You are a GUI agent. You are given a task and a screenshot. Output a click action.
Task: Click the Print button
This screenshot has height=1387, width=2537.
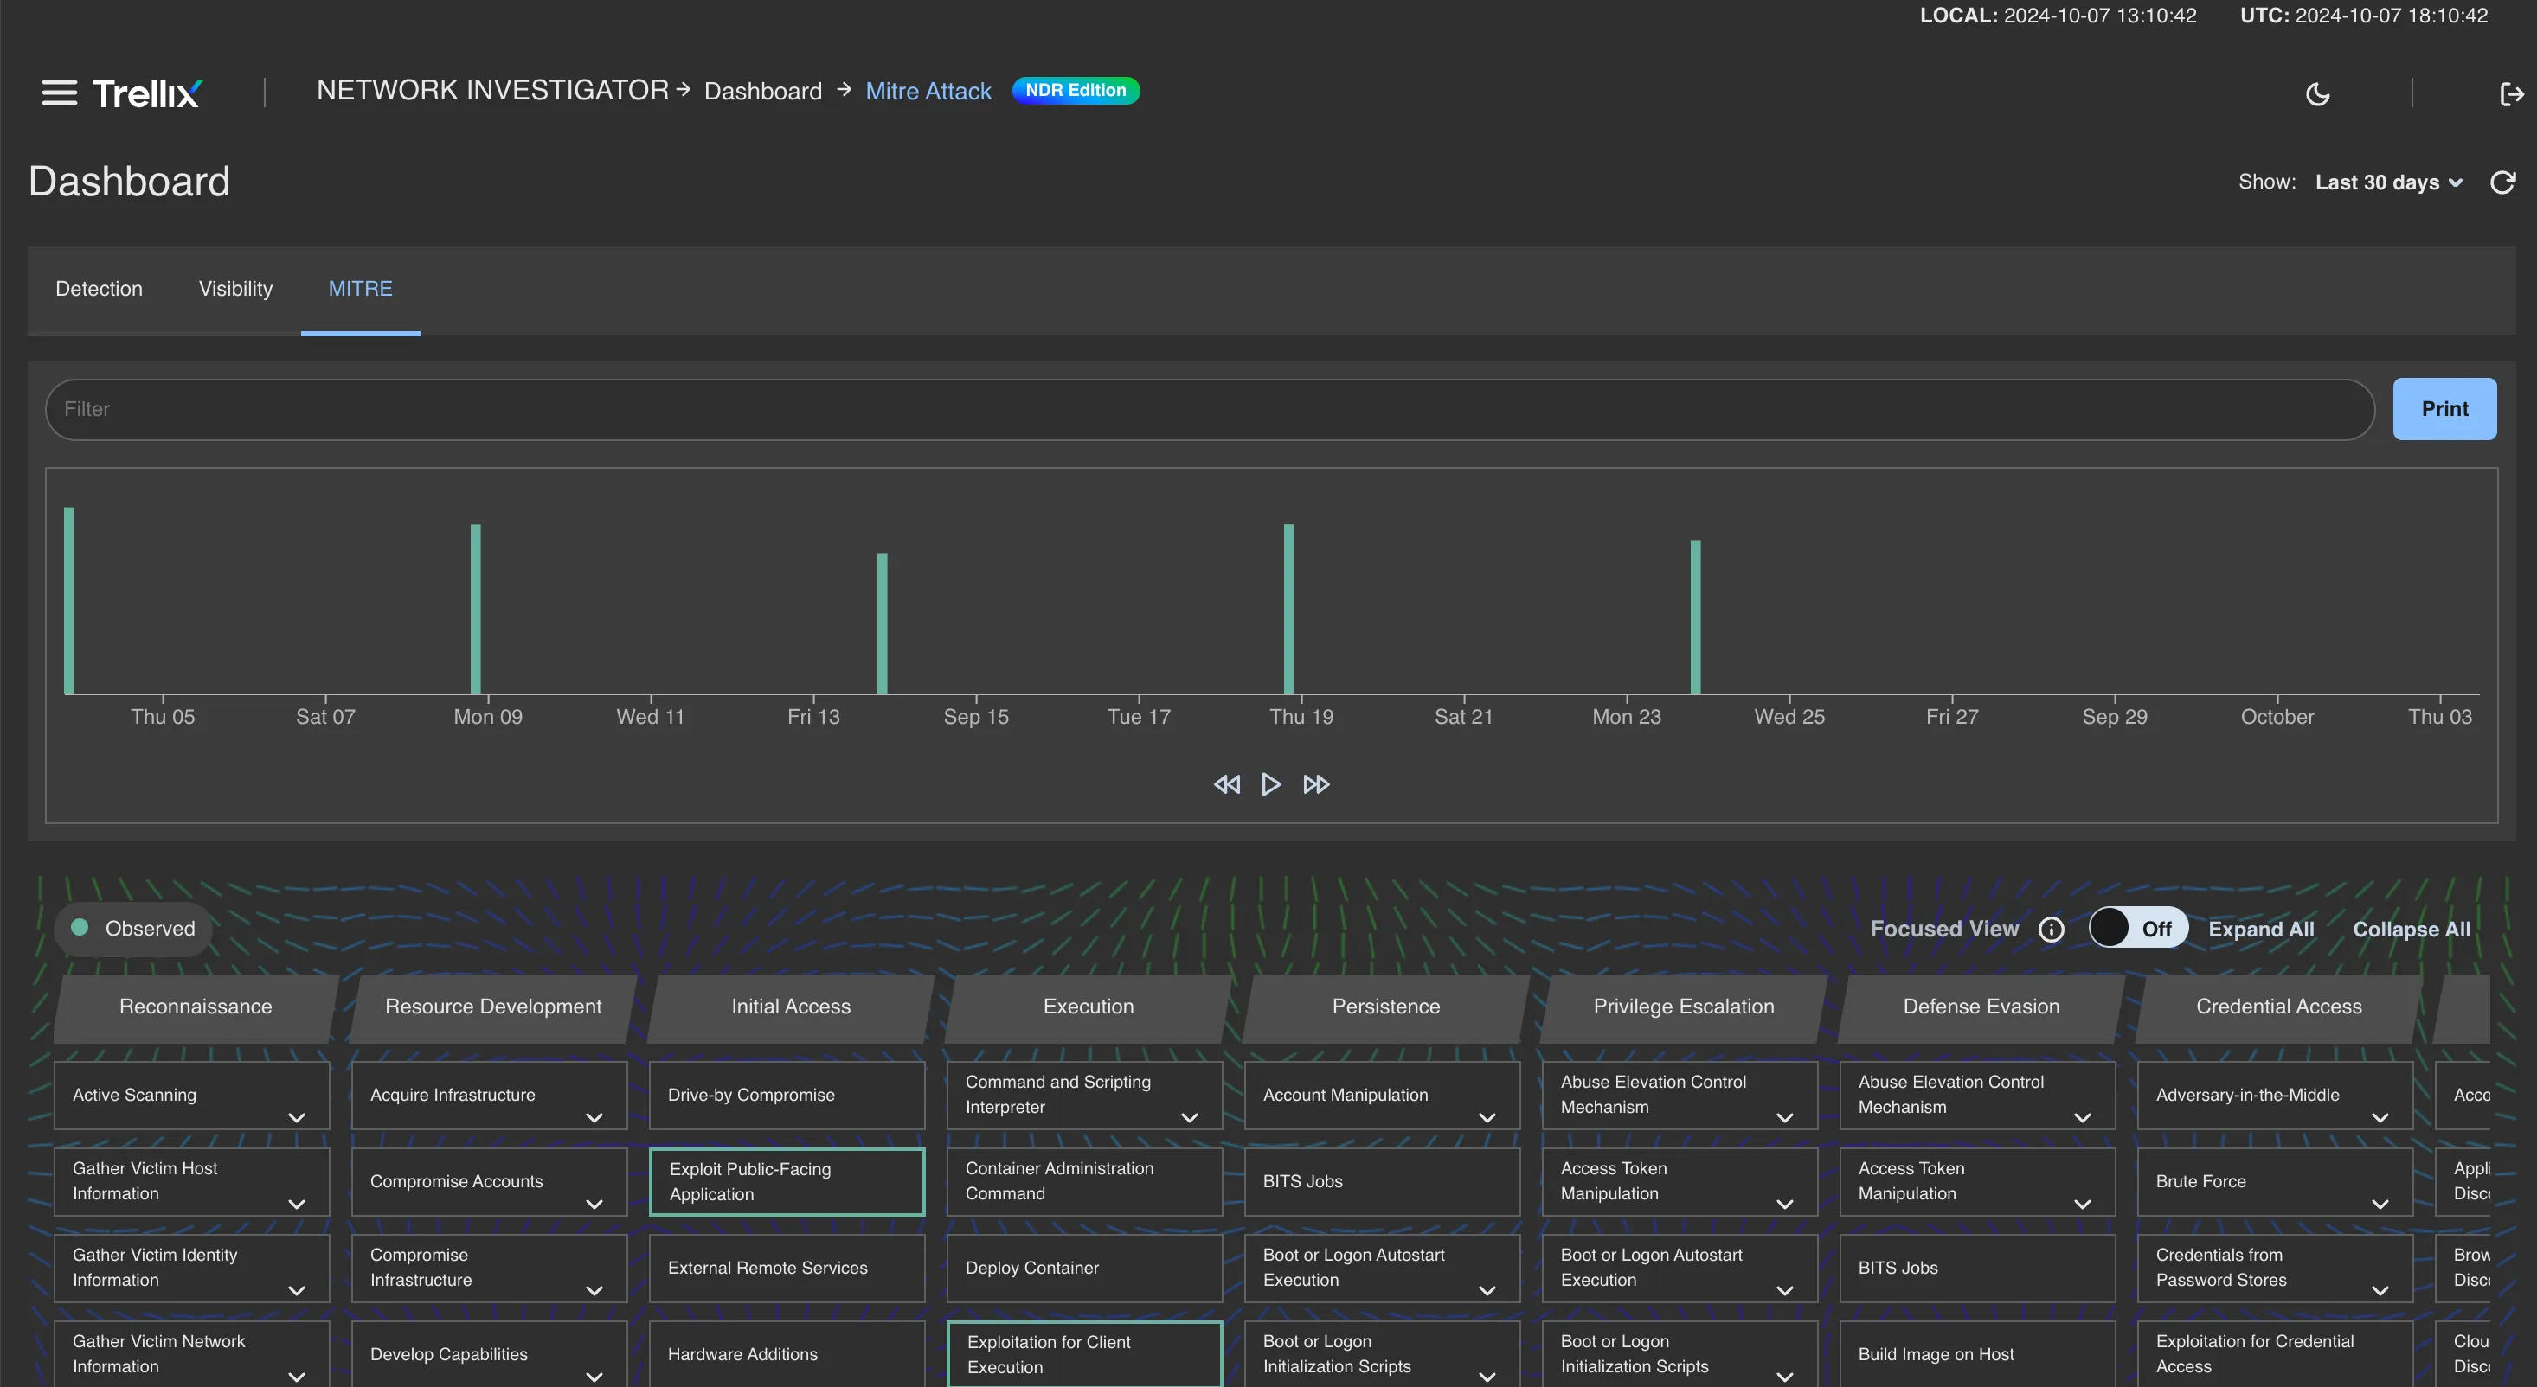tap(2444, 408)
